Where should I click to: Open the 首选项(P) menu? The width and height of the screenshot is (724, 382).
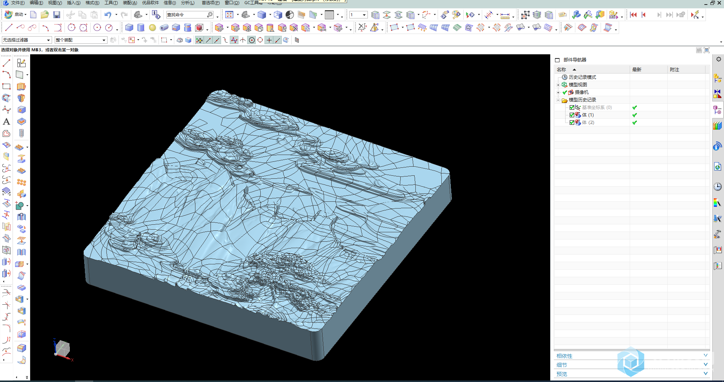tap(211, 3)
